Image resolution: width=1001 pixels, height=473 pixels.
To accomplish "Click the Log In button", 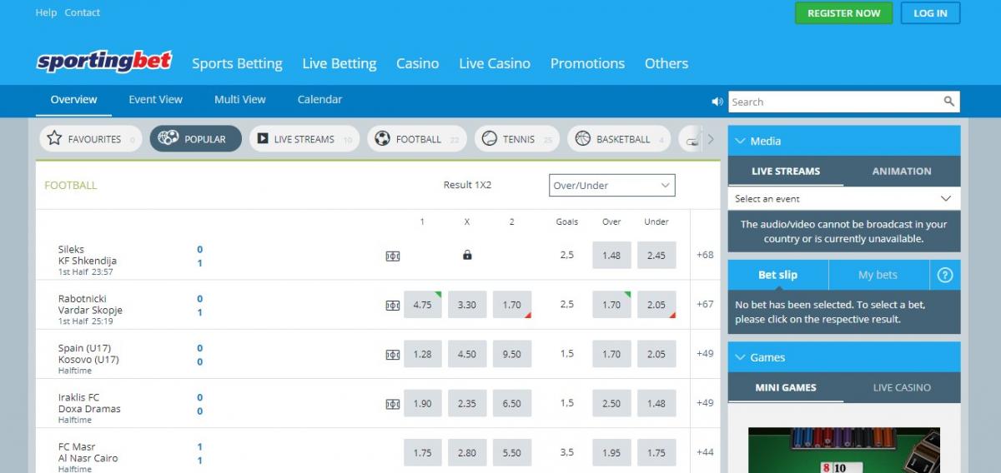I will [930, 13].
